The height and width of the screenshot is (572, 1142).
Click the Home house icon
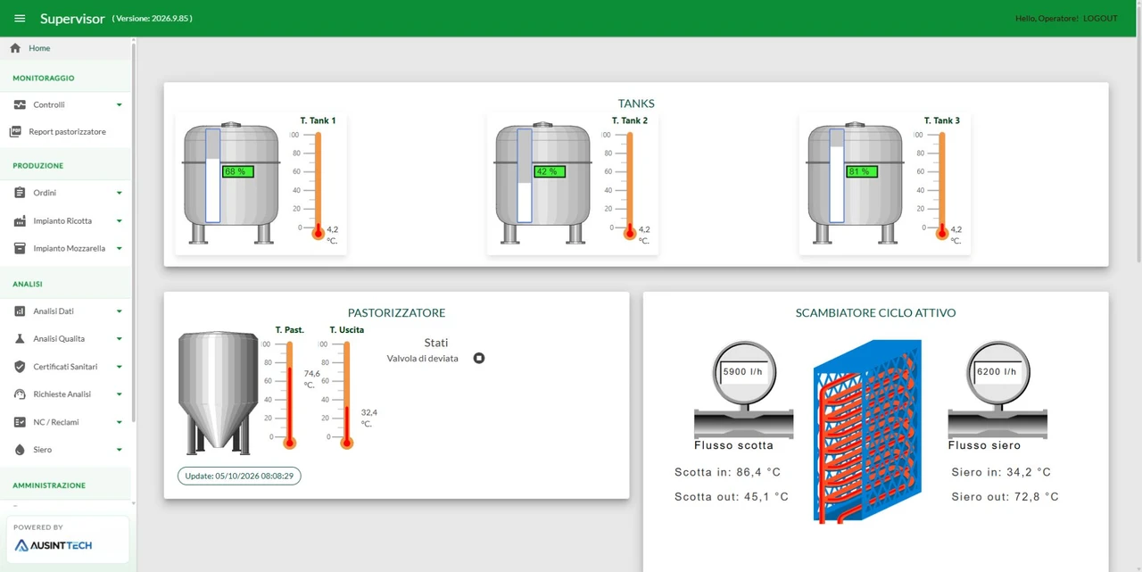tap(15, 48)
